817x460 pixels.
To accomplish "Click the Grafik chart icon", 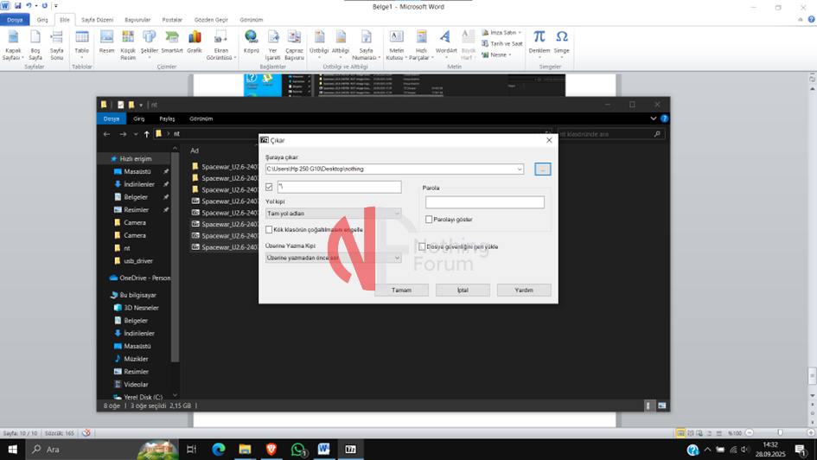I will point(195,40).
